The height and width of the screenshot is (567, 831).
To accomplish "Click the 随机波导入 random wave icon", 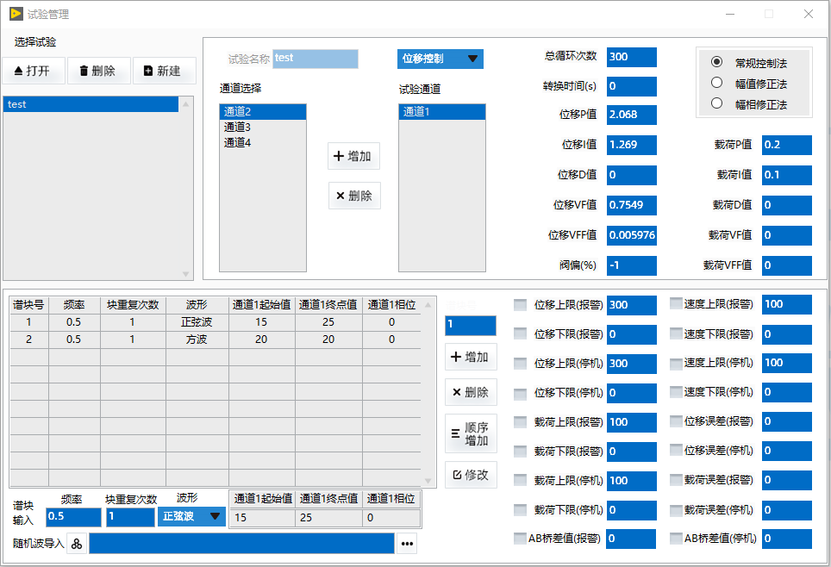I will click(77, 544).
